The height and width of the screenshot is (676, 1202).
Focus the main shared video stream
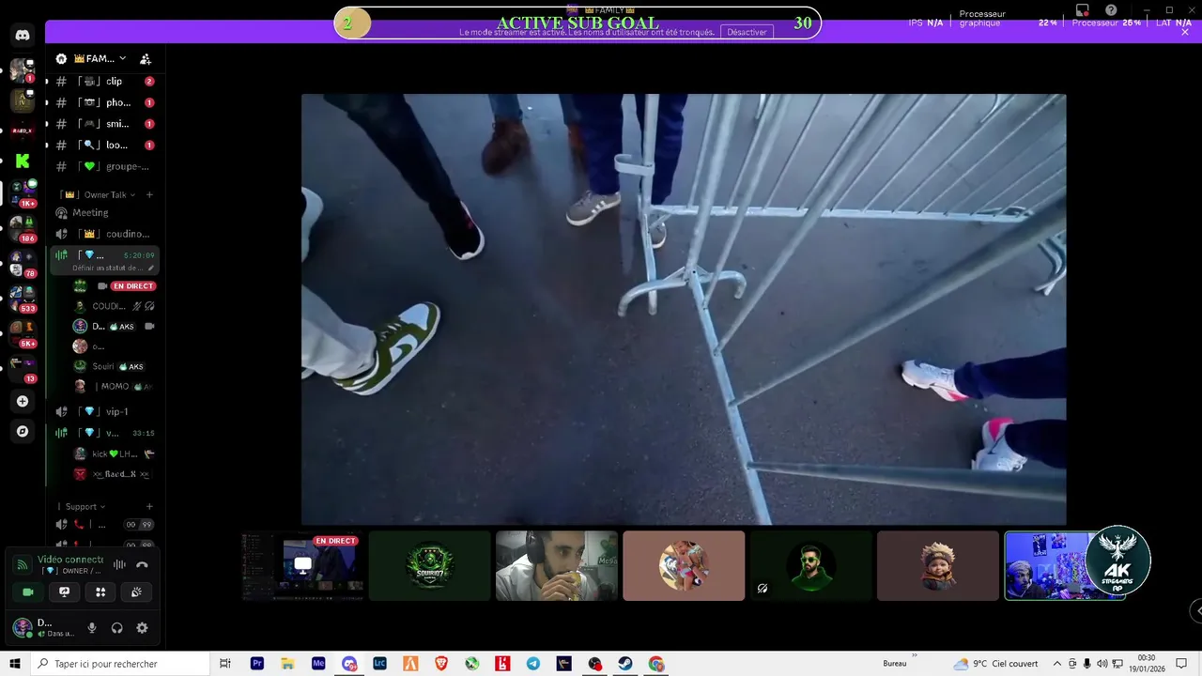coord(684,309)
